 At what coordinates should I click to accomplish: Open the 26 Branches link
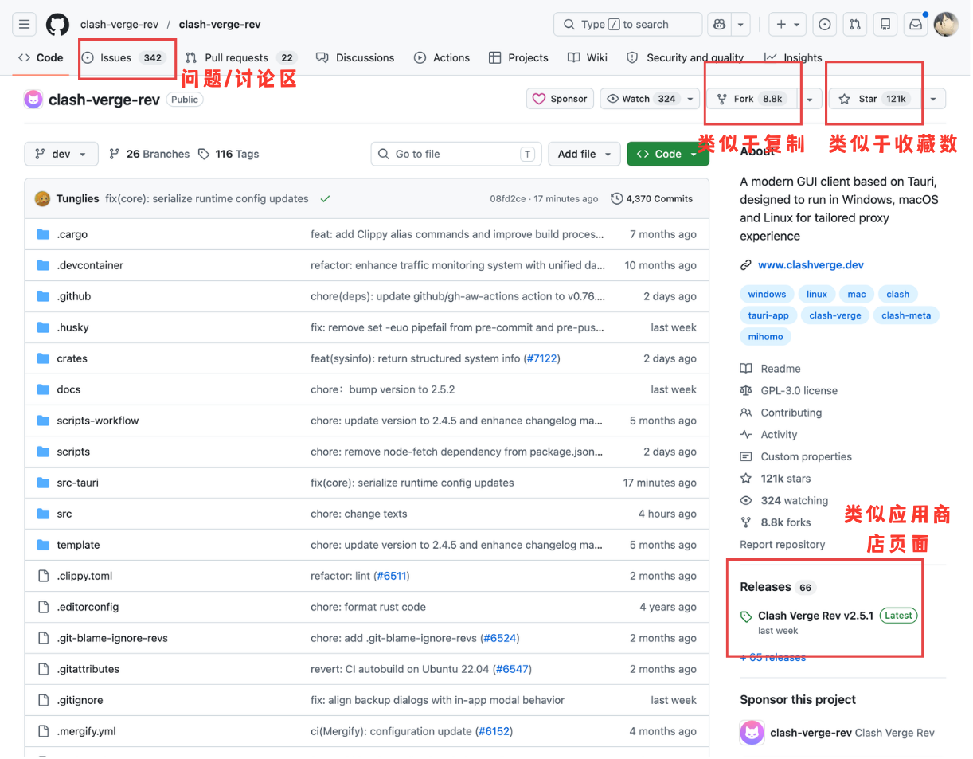(x=150, y=154)
